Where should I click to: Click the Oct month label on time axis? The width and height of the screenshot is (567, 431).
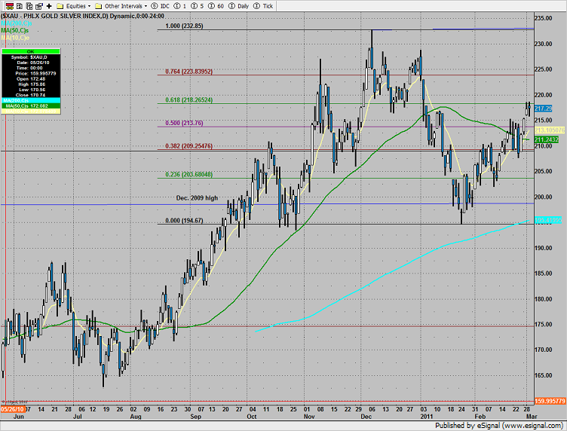[252, 417]
